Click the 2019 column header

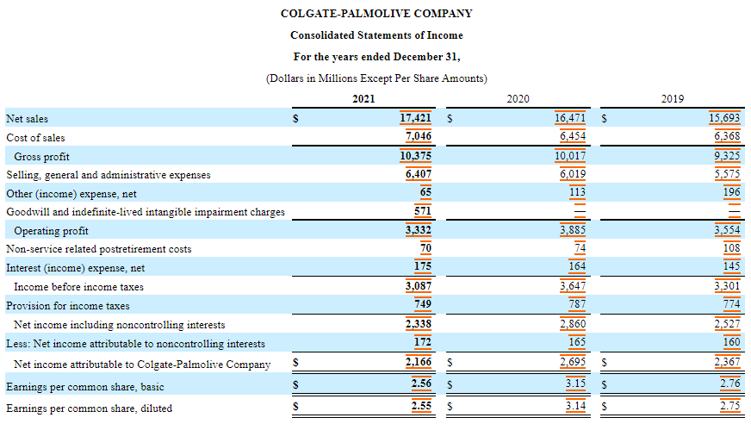tap(672, 99)
